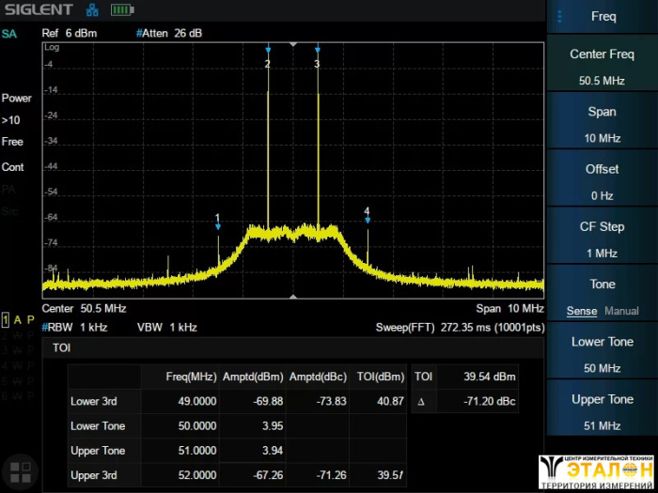This screenshot has width=658, height=493.
Task: Switch Tone mode to Manual
Action: [621, 311]
